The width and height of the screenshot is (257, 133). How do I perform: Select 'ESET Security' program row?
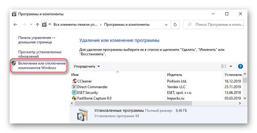click(x=87, y=93)
